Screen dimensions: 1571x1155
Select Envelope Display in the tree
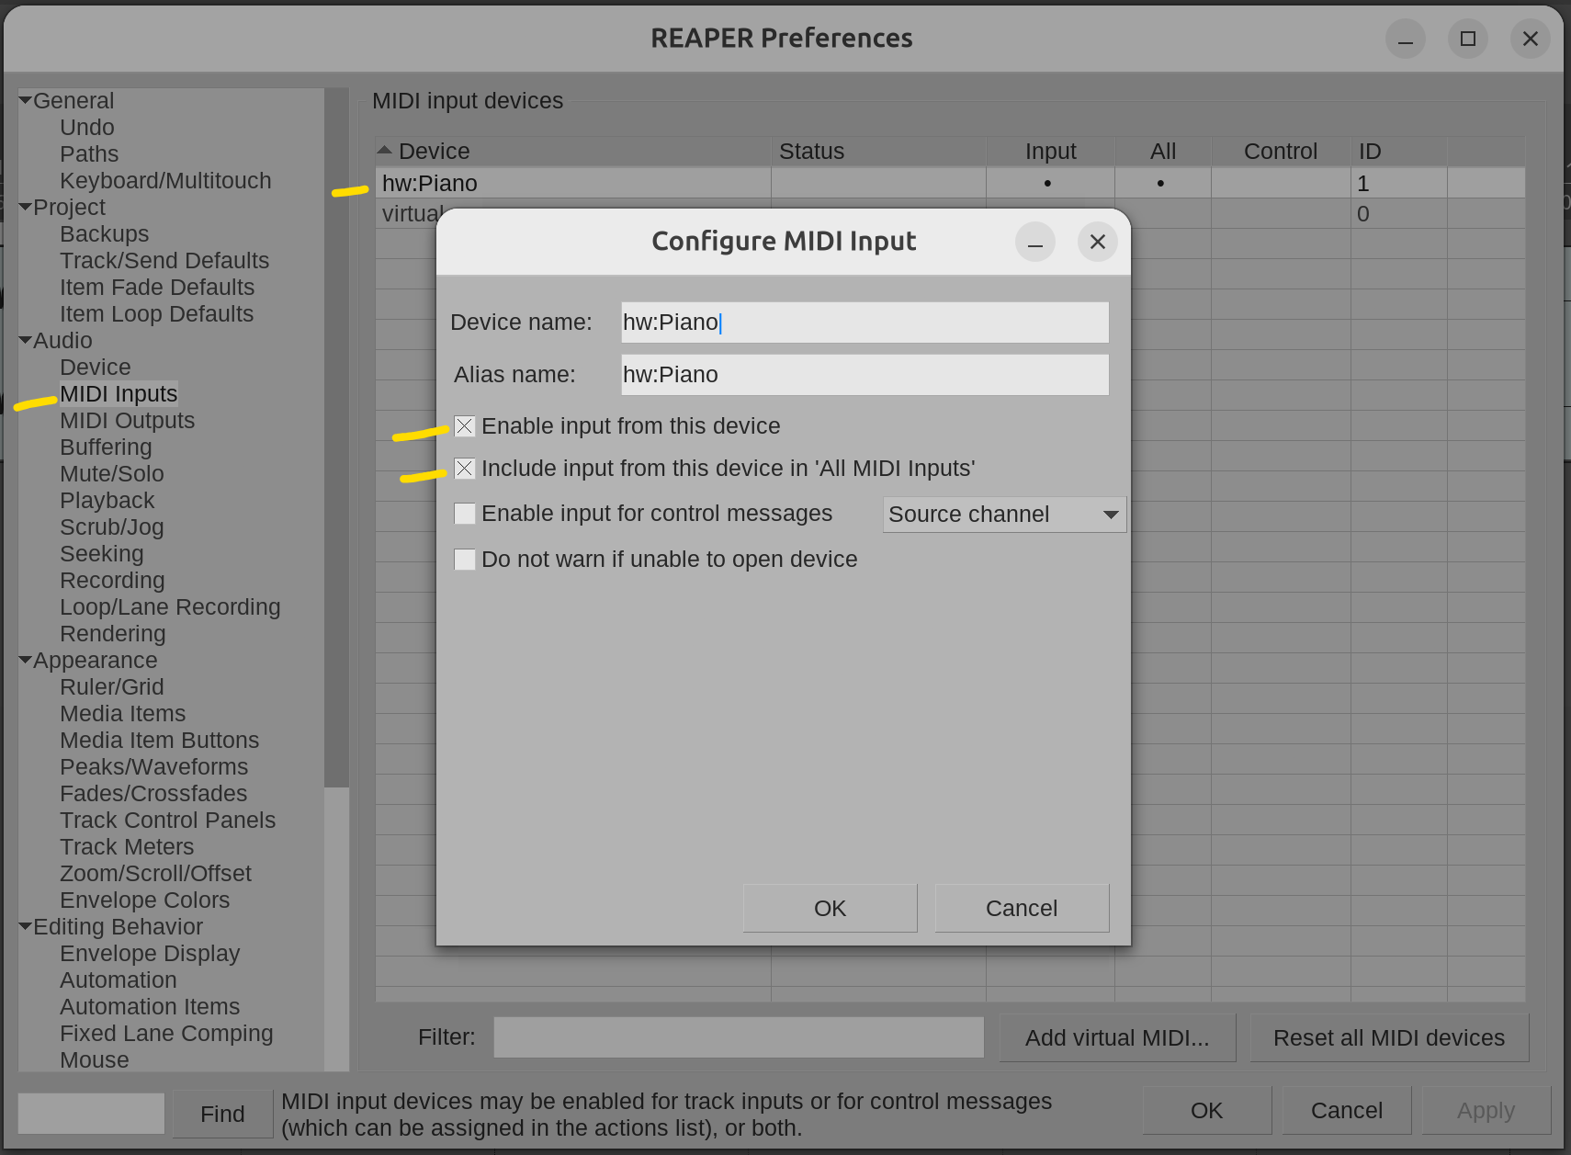150,954
